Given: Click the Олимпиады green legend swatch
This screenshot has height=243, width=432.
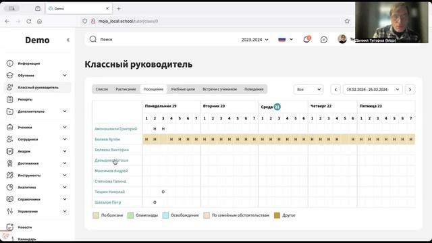Looking at the screenshot, I should 130,215.
